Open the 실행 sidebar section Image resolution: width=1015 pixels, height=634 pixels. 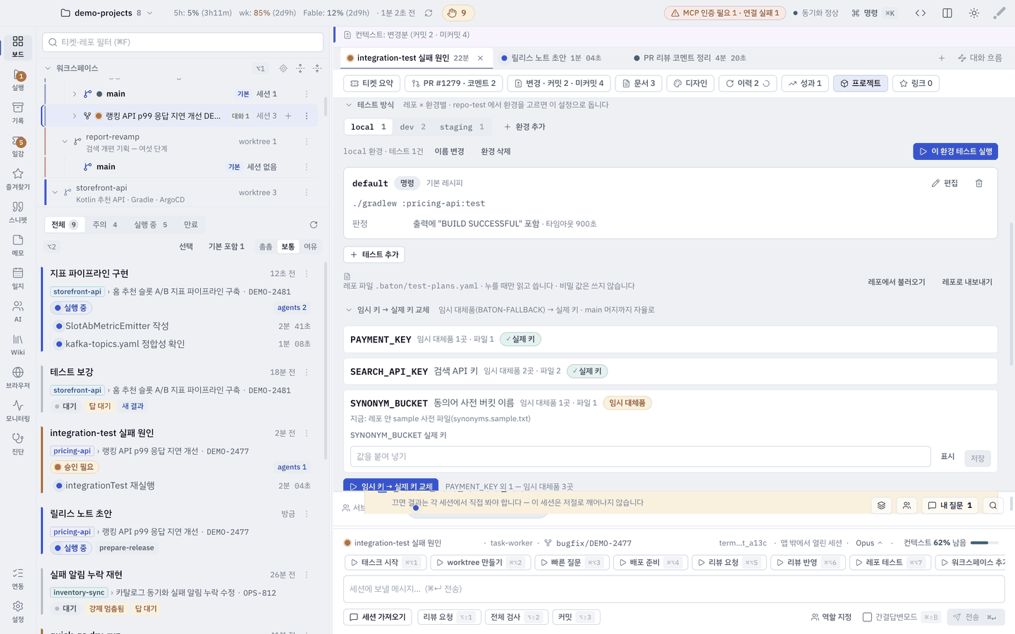18,80
